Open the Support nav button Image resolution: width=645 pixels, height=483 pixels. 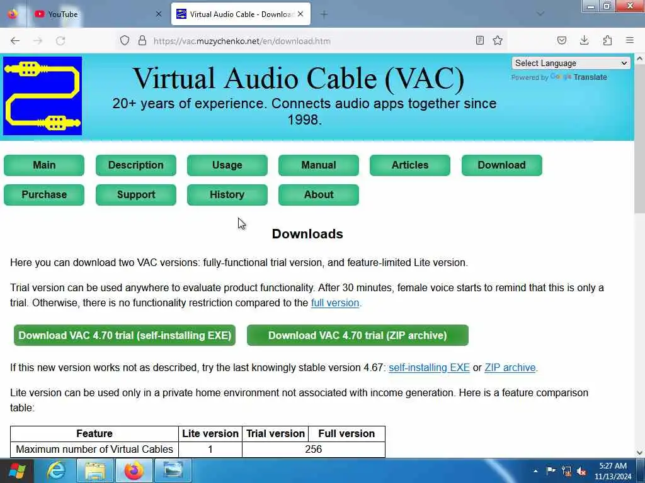[x=136, y=195]
